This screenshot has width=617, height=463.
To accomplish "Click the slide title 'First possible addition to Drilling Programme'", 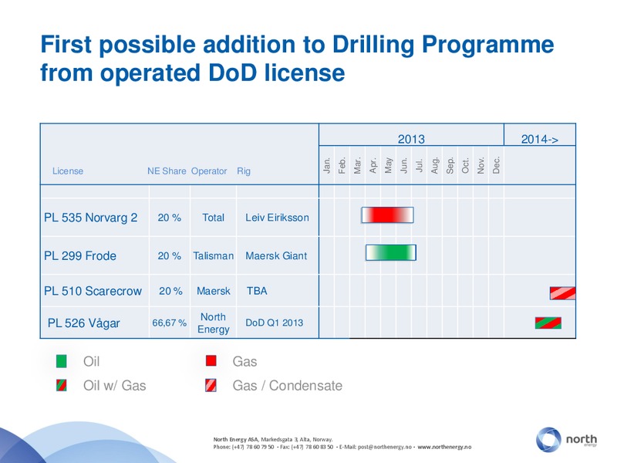I will point(298,44).
